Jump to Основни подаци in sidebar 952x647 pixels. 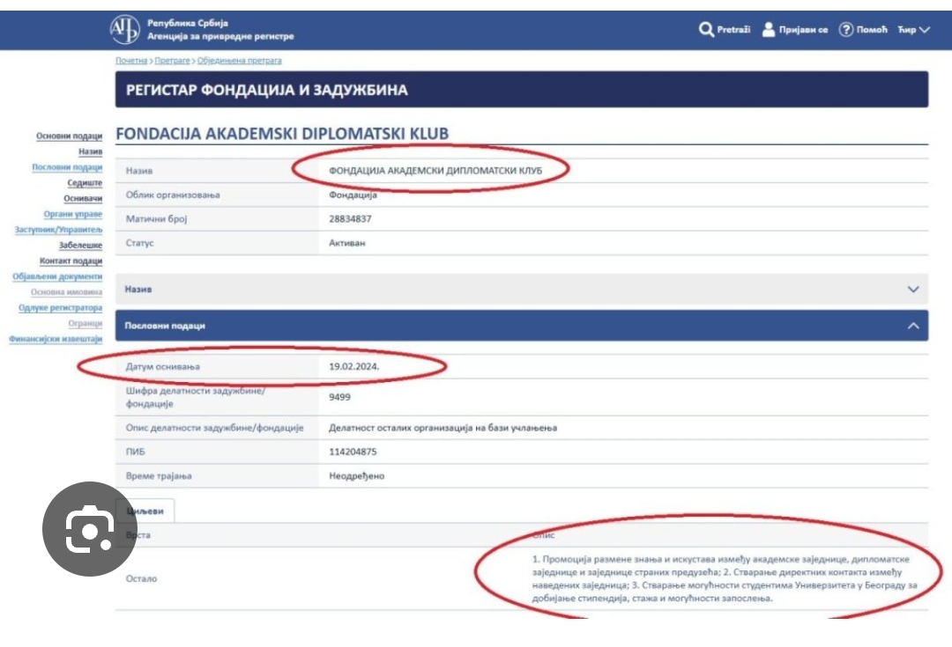click(70, 136)
